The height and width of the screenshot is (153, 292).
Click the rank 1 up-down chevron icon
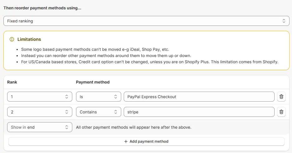click(67, 97)
